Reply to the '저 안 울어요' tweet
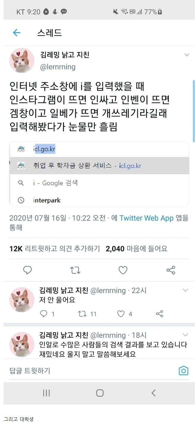196x426 pixels. tap(44, 314)
